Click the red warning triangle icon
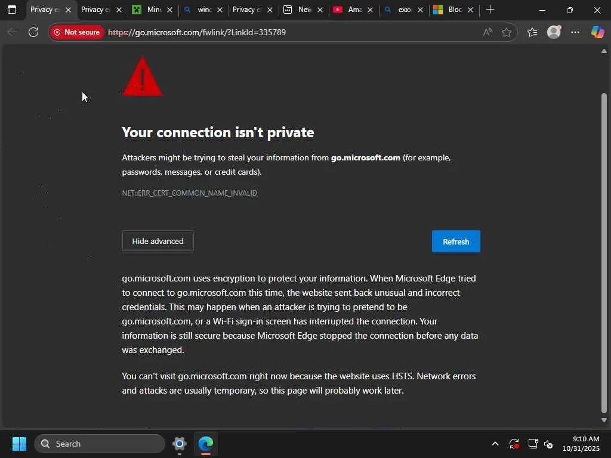Image resolution: width=611 pixels, height=458 pixels. (143, 77)
